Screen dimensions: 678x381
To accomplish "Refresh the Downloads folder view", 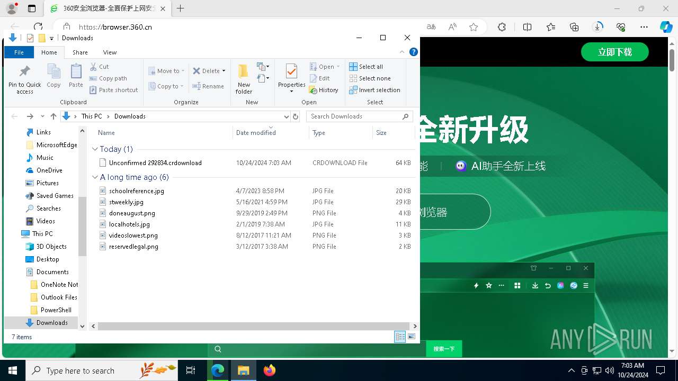I will point(296,116).
